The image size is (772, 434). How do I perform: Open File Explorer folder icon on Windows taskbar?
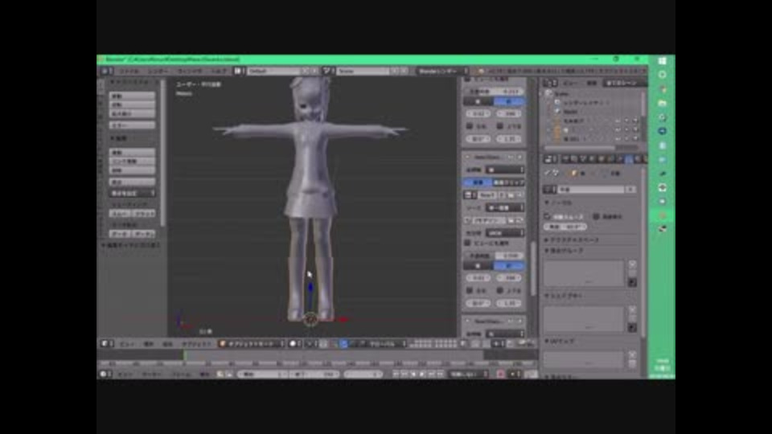[662, 103]
